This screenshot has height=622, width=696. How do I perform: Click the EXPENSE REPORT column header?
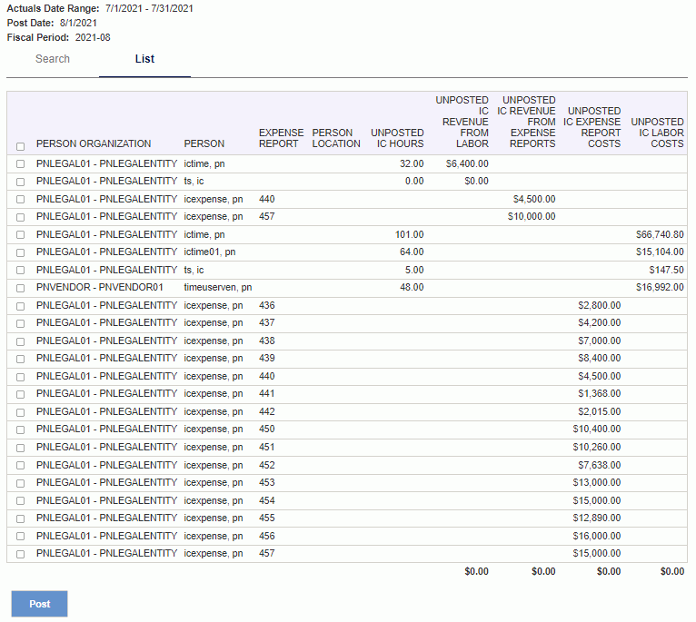(282, 138)
